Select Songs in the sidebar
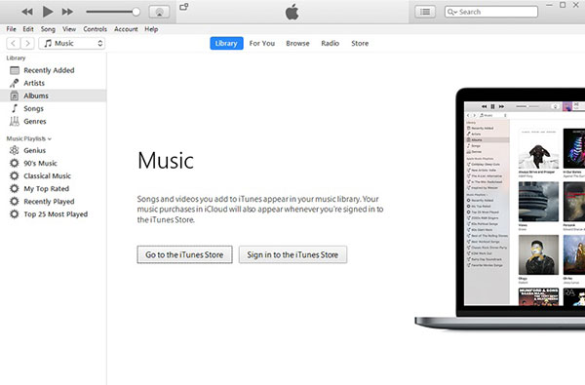The width and height of the screenshot is (585, 385). [x=33, y=108]
